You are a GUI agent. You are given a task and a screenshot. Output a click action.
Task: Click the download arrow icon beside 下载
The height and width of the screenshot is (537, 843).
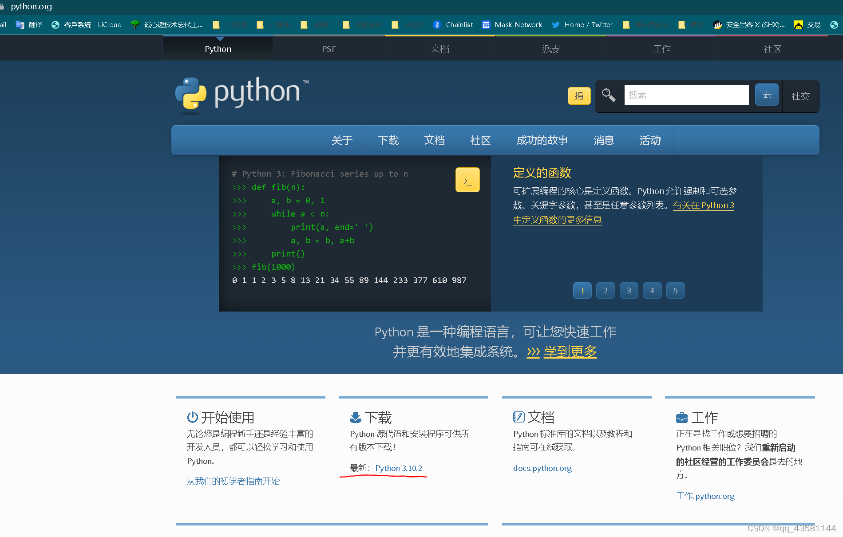click(356, 417)
